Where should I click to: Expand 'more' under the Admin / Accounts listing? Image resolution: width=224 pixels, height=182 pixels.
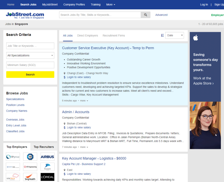tap(84, 147)
